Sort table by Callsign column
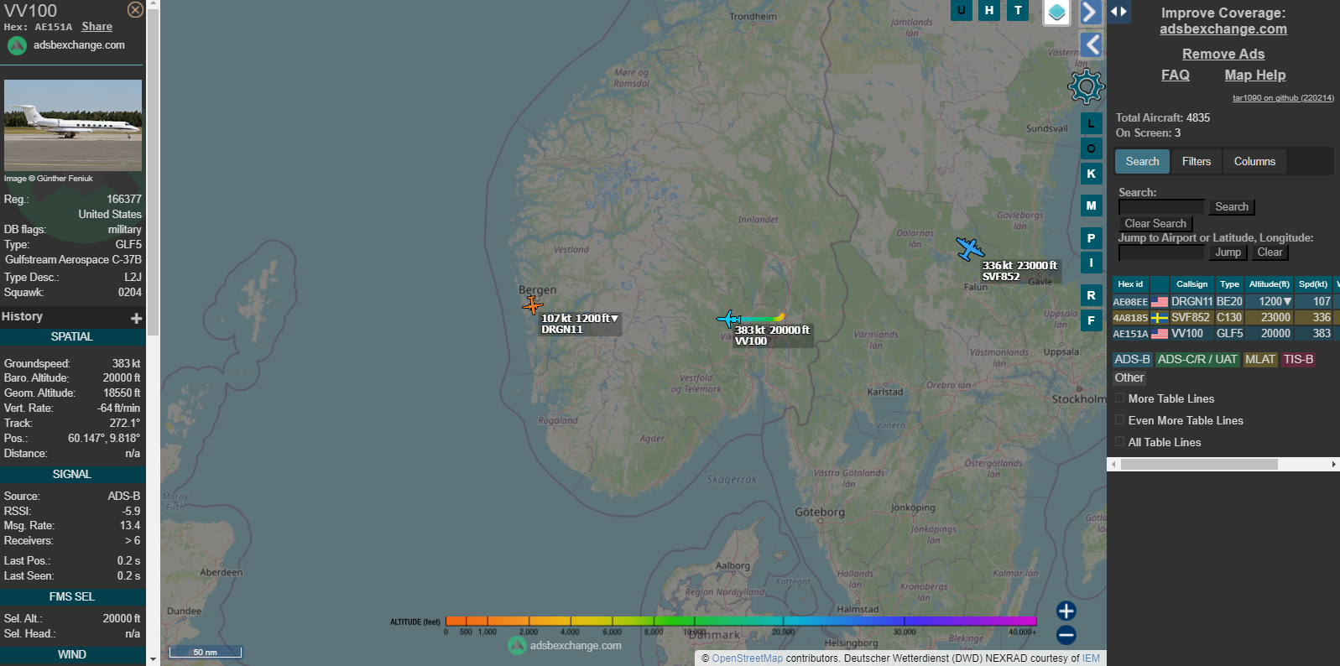This screenshot has height=666, width=1340. click(1191, 284)
